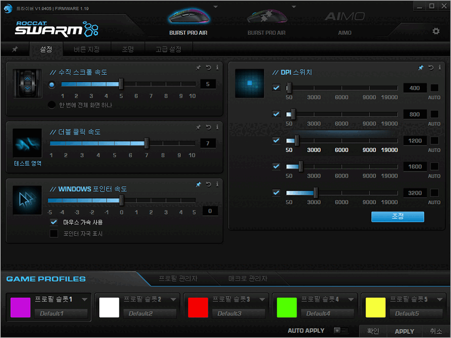Click the 확인 confirm button
451x338 pixels.
click(x=373, y=331)
